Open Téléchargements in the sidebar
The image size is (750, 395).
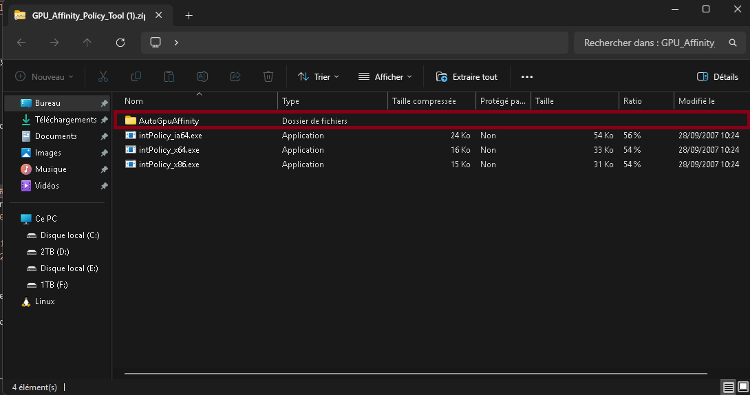click(x=65, y=120)
